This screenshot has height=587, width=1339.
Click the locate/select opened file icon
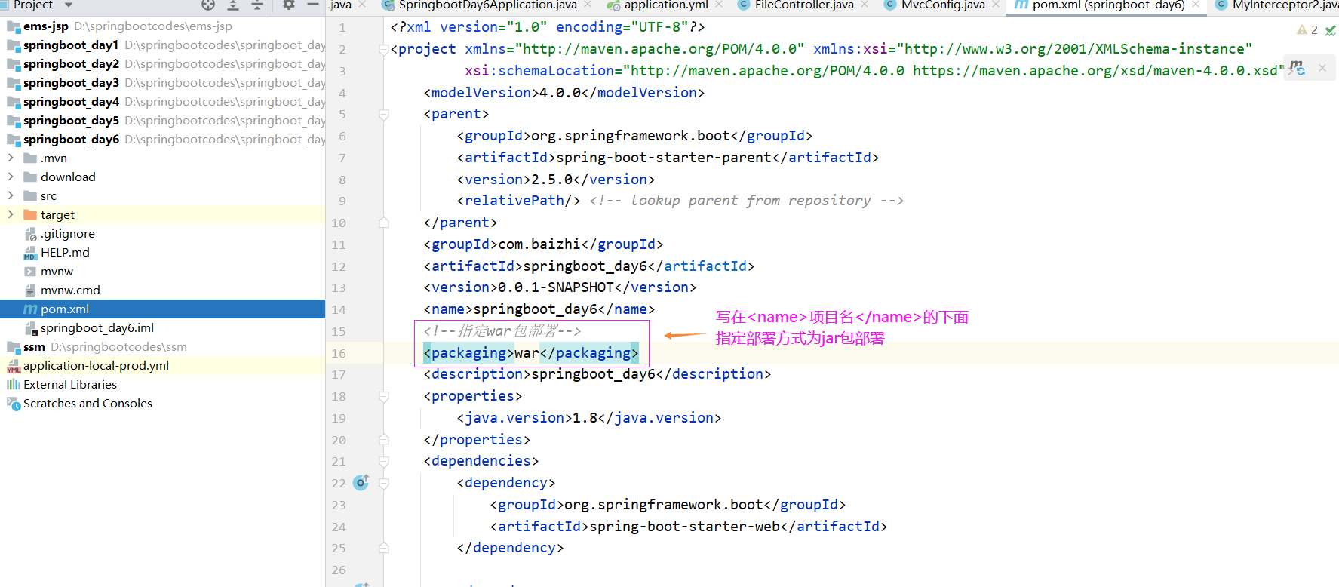point(208,5)
